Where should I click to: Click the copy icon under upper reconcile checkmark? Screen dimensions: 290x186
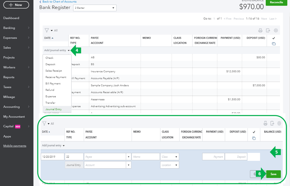[273, 44]
